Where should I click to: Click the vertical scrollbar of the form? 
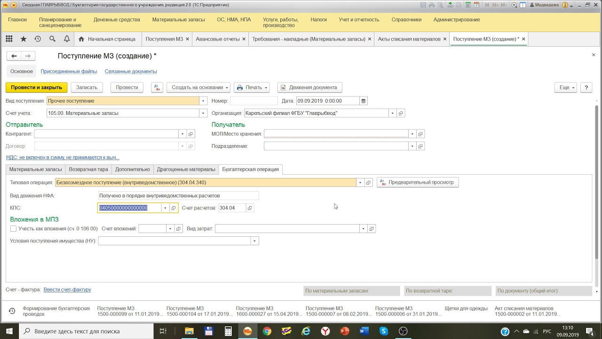597,181
